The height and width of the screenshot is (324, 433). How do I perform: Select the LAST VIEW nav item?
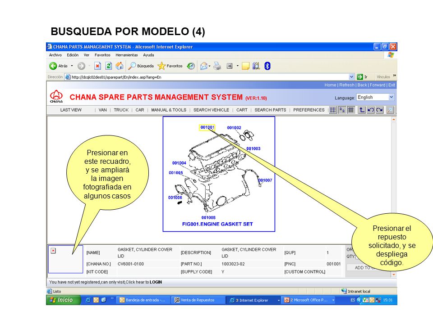[71, 110]
